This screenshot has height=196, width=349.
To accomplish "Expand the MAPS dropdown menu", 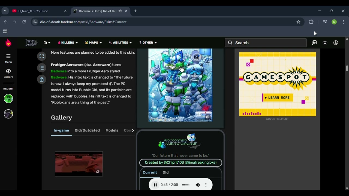I will point(93,43).
